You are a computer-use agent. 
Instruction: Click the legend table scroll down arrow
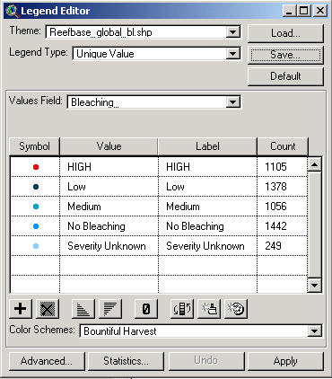314,286
